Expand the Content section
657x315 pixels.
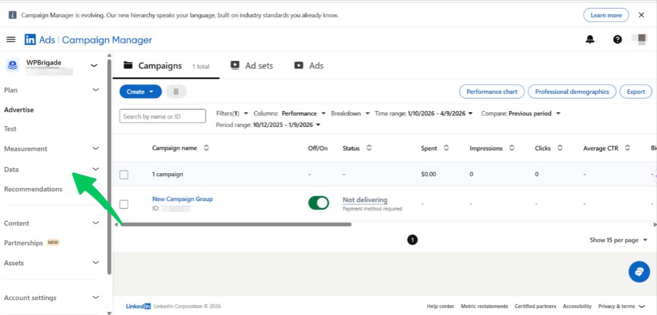point(96,223)
